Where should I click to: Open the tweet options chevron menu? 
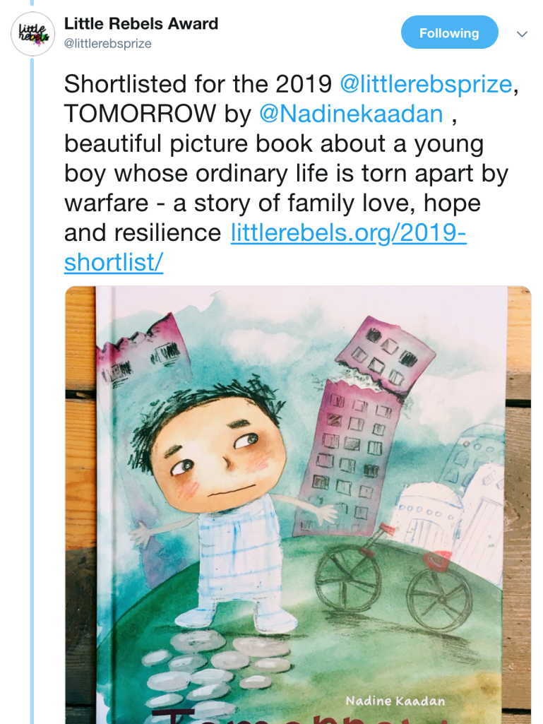[x=523, y=33]
